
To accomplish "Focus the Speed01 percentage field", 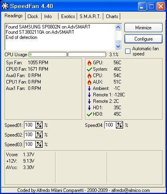I will pyautogui.click(x=30, y=125).
